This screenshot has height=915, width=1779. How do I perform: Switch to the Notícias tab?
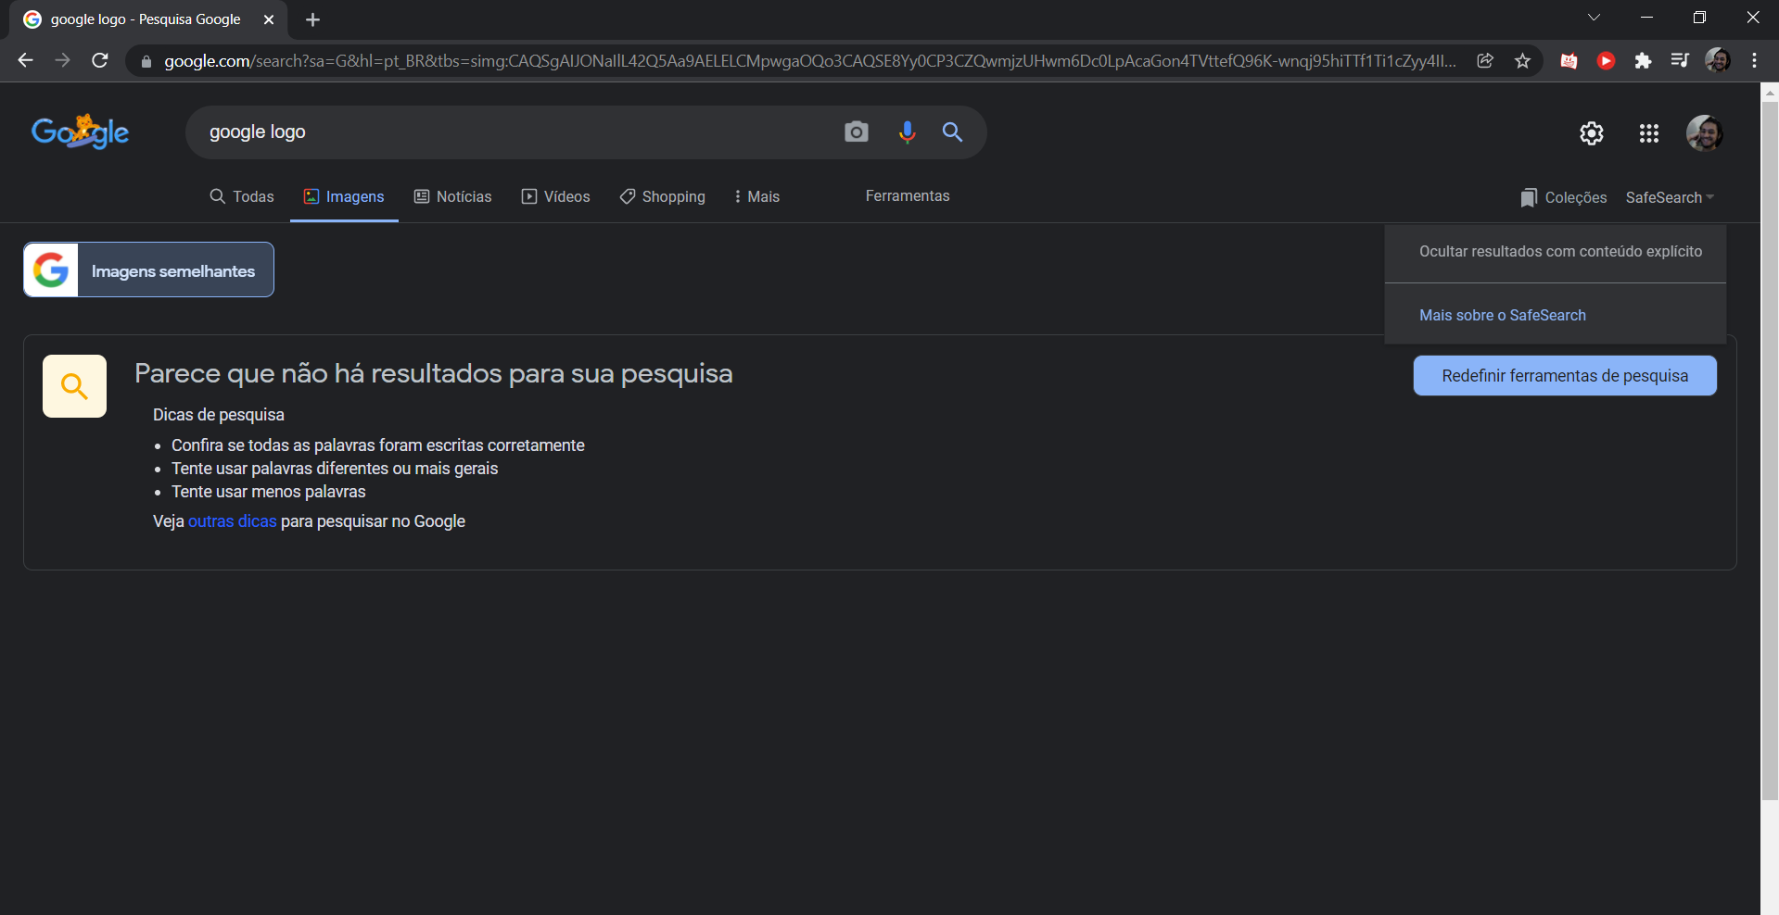[x=452, y=196]
